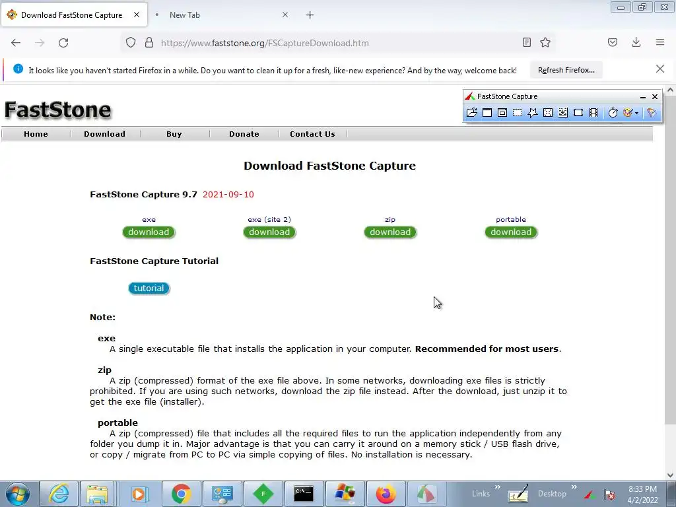The height and width of the screenshot is (507, 676).
Task: Open the Download menu on FastStone site
Action: tap(105, 134)
